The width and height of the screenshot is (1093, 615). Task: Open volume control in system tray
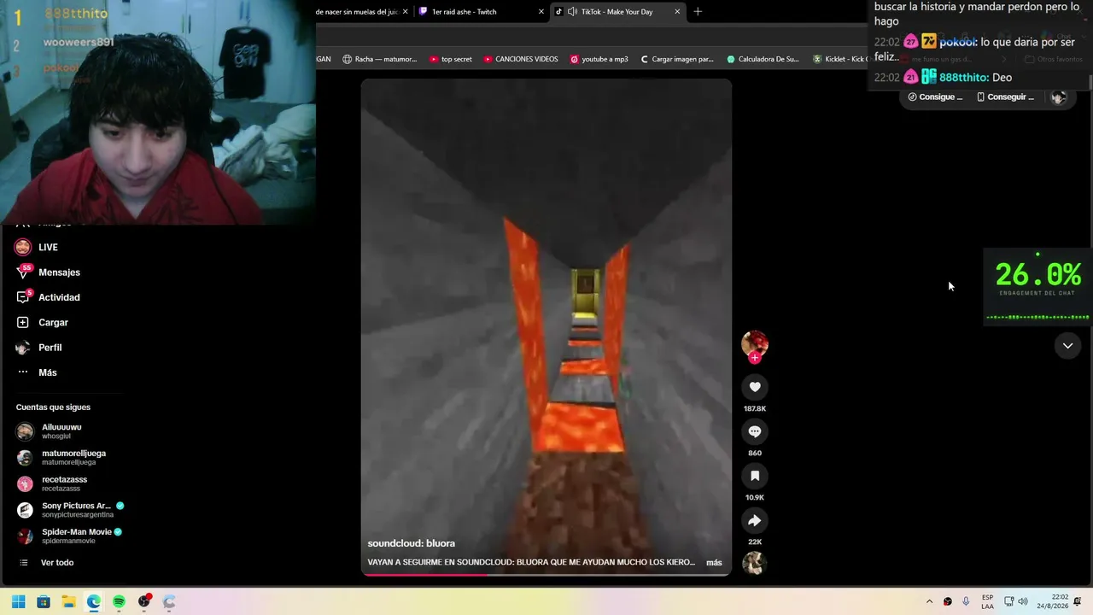point(1023,601)
